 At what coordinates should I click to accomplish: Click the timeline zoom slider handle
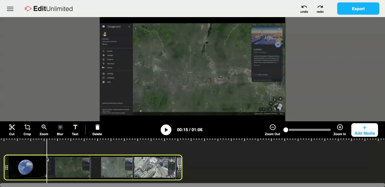pyautogui.click(x=286, y=130)
